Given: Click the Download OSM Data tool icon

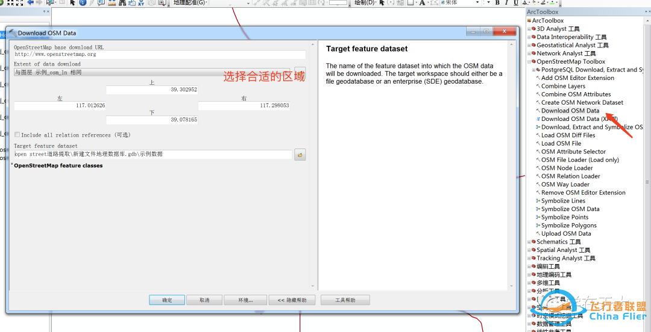Looking at the screenshot, I should pos(538,111).
